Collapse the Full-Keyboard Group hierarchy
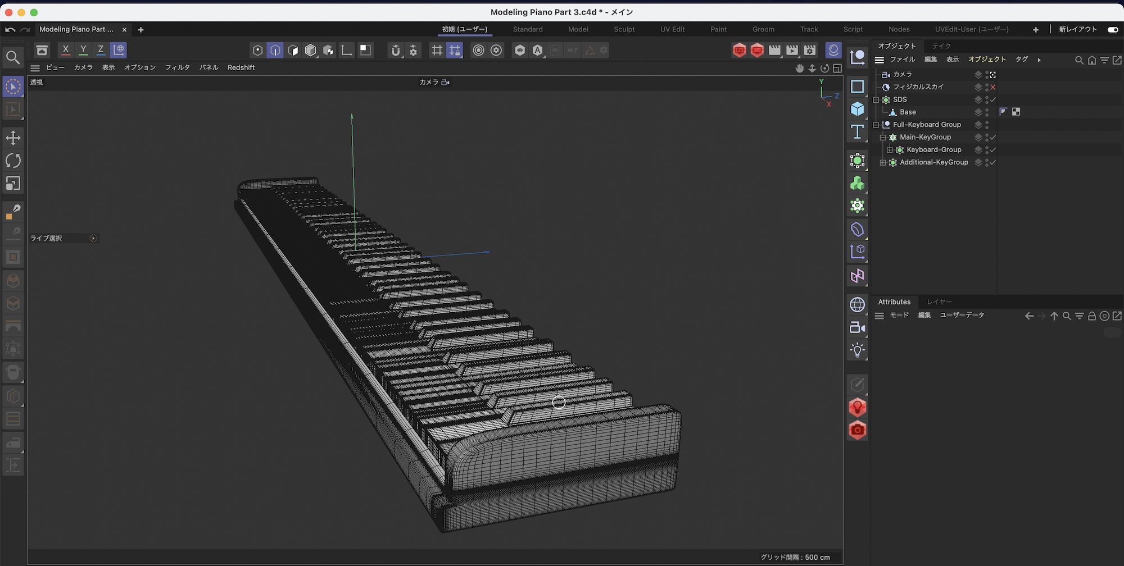This screenshot has height=566, width=1124. (x=876, y=125)
